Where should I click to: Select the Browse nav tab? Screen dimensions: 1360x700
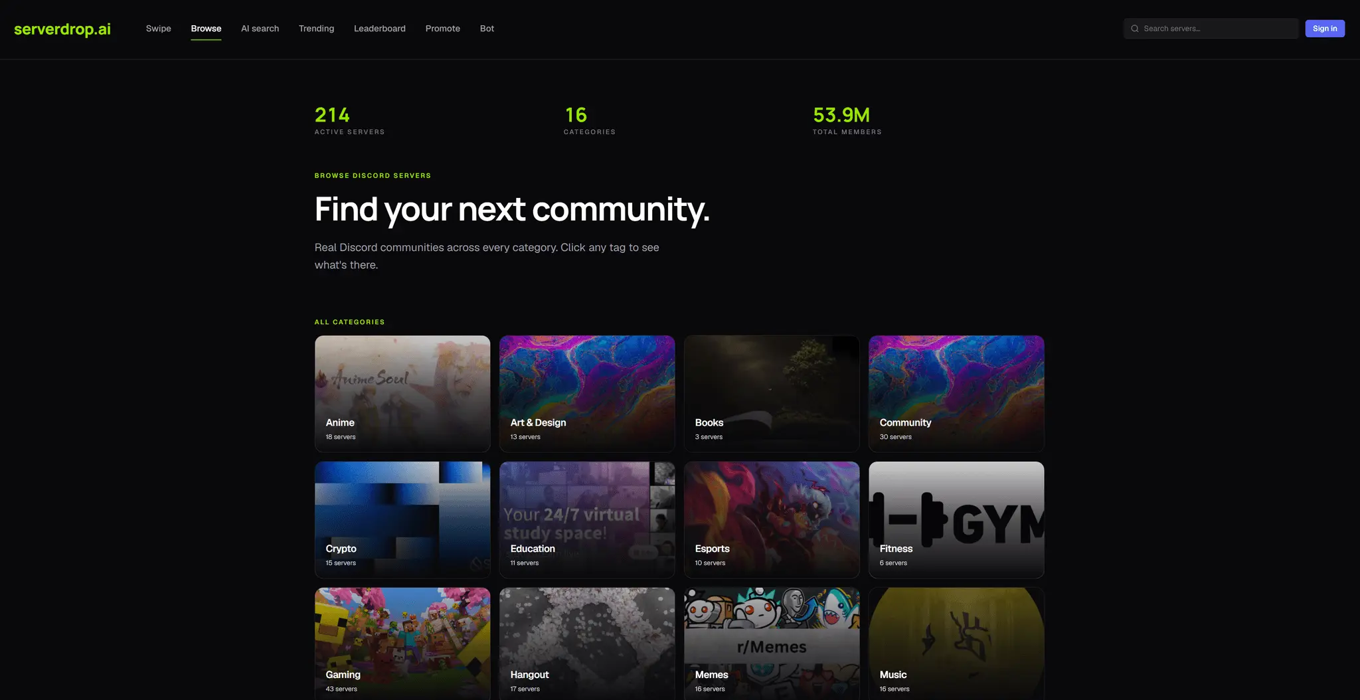pos(206,29)
